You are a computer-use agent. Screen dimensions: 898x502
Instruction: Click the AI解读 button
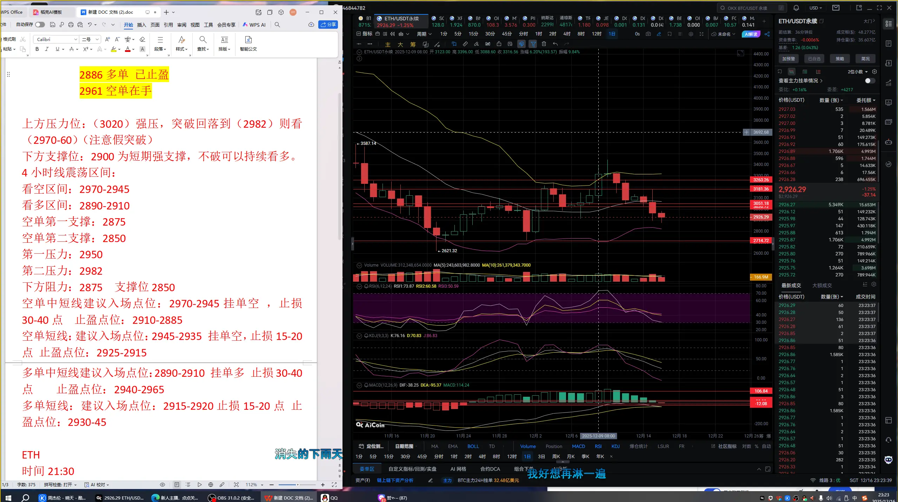coord(751,34)
